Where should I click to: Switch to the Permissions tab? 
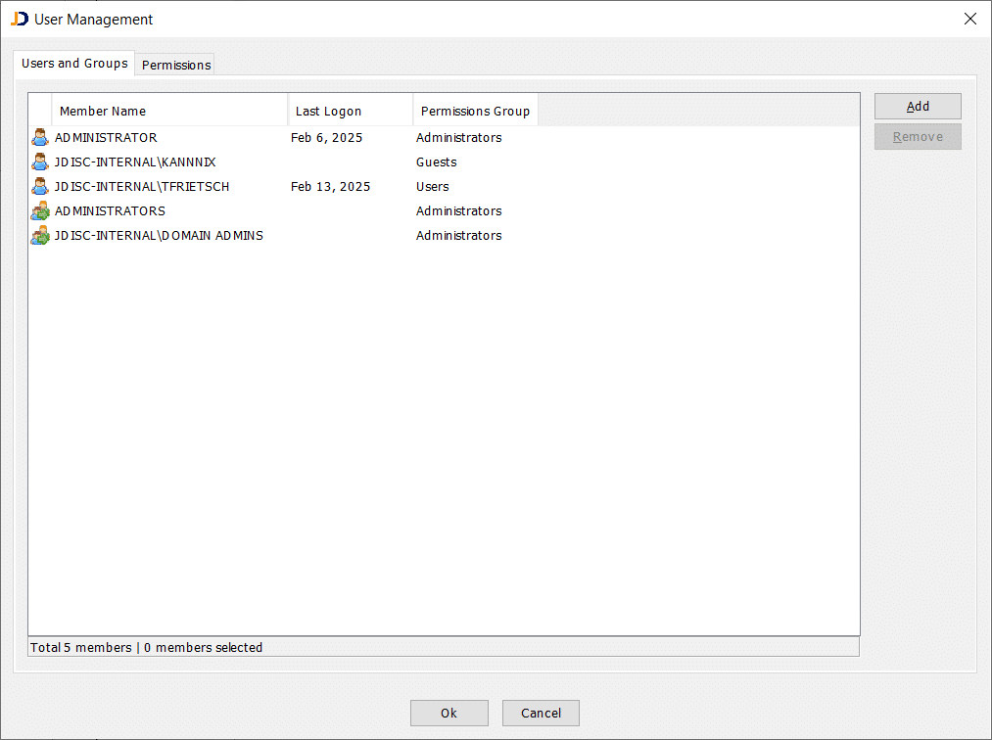coord(174,65)
